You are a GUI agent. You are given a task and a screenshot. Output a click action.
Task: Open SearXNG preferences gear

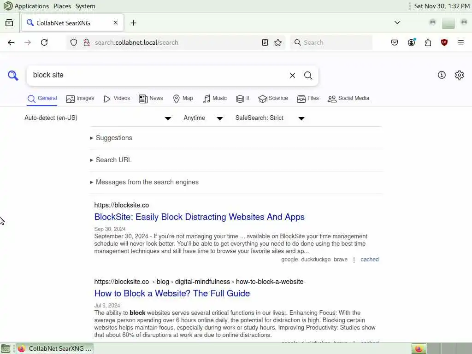(x=460, y=75)
